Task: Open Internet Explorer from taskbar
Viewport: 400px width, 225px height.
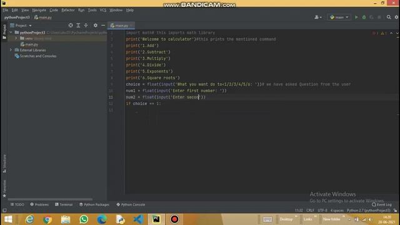Action: (x=29, y=219)
